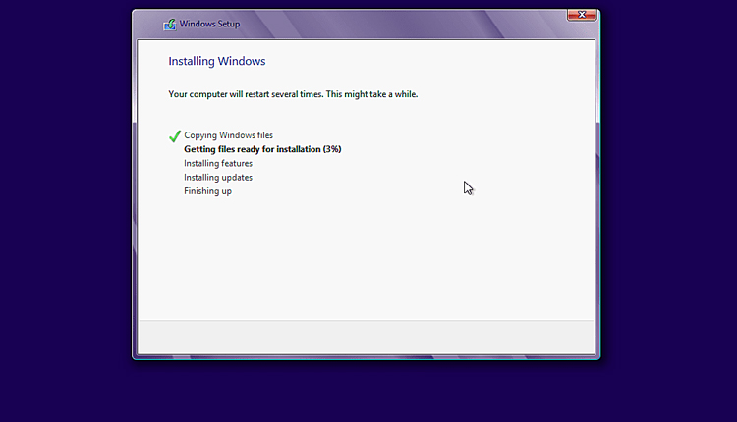Image resolution: width=737 pixels, height=422 pixels.
Task: Select the 'Copying Windows files' step text
Action: click(228, 135)
